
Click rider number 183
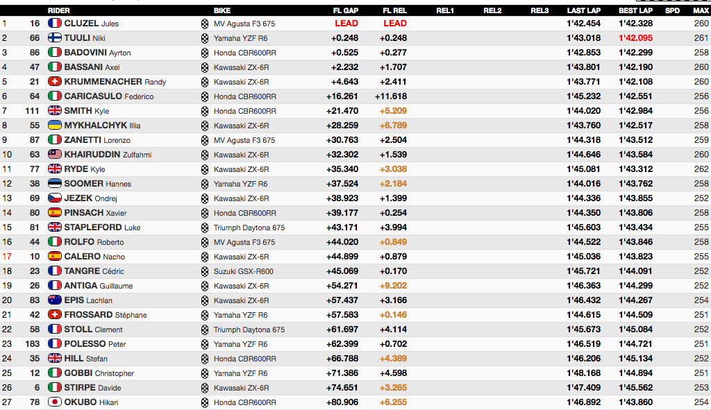tap(32, 344)
